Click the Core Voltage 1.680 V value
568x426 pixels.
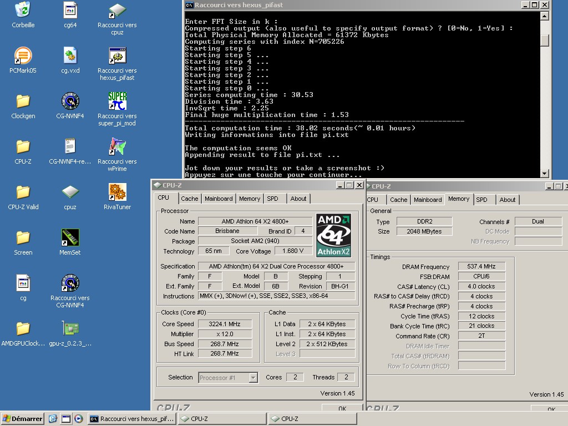293,251
